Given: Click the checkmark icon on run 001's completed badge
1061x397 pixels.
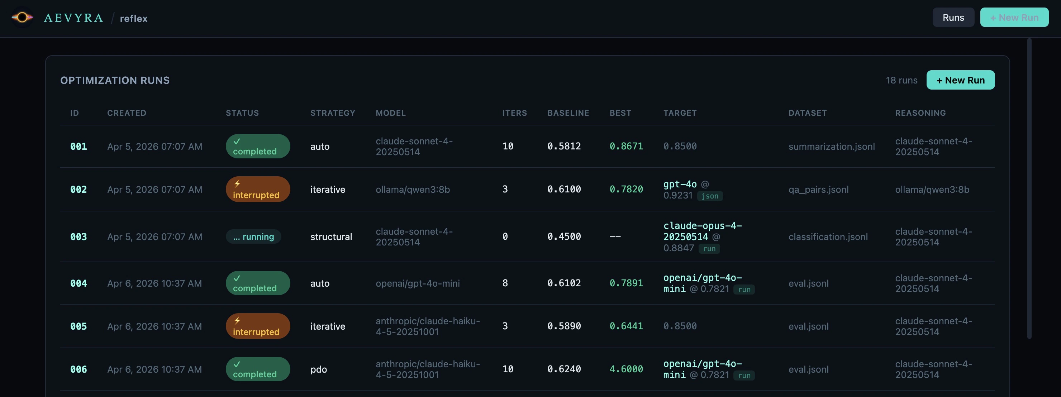Looking at the screenshot, I should [x=237, y=141].
